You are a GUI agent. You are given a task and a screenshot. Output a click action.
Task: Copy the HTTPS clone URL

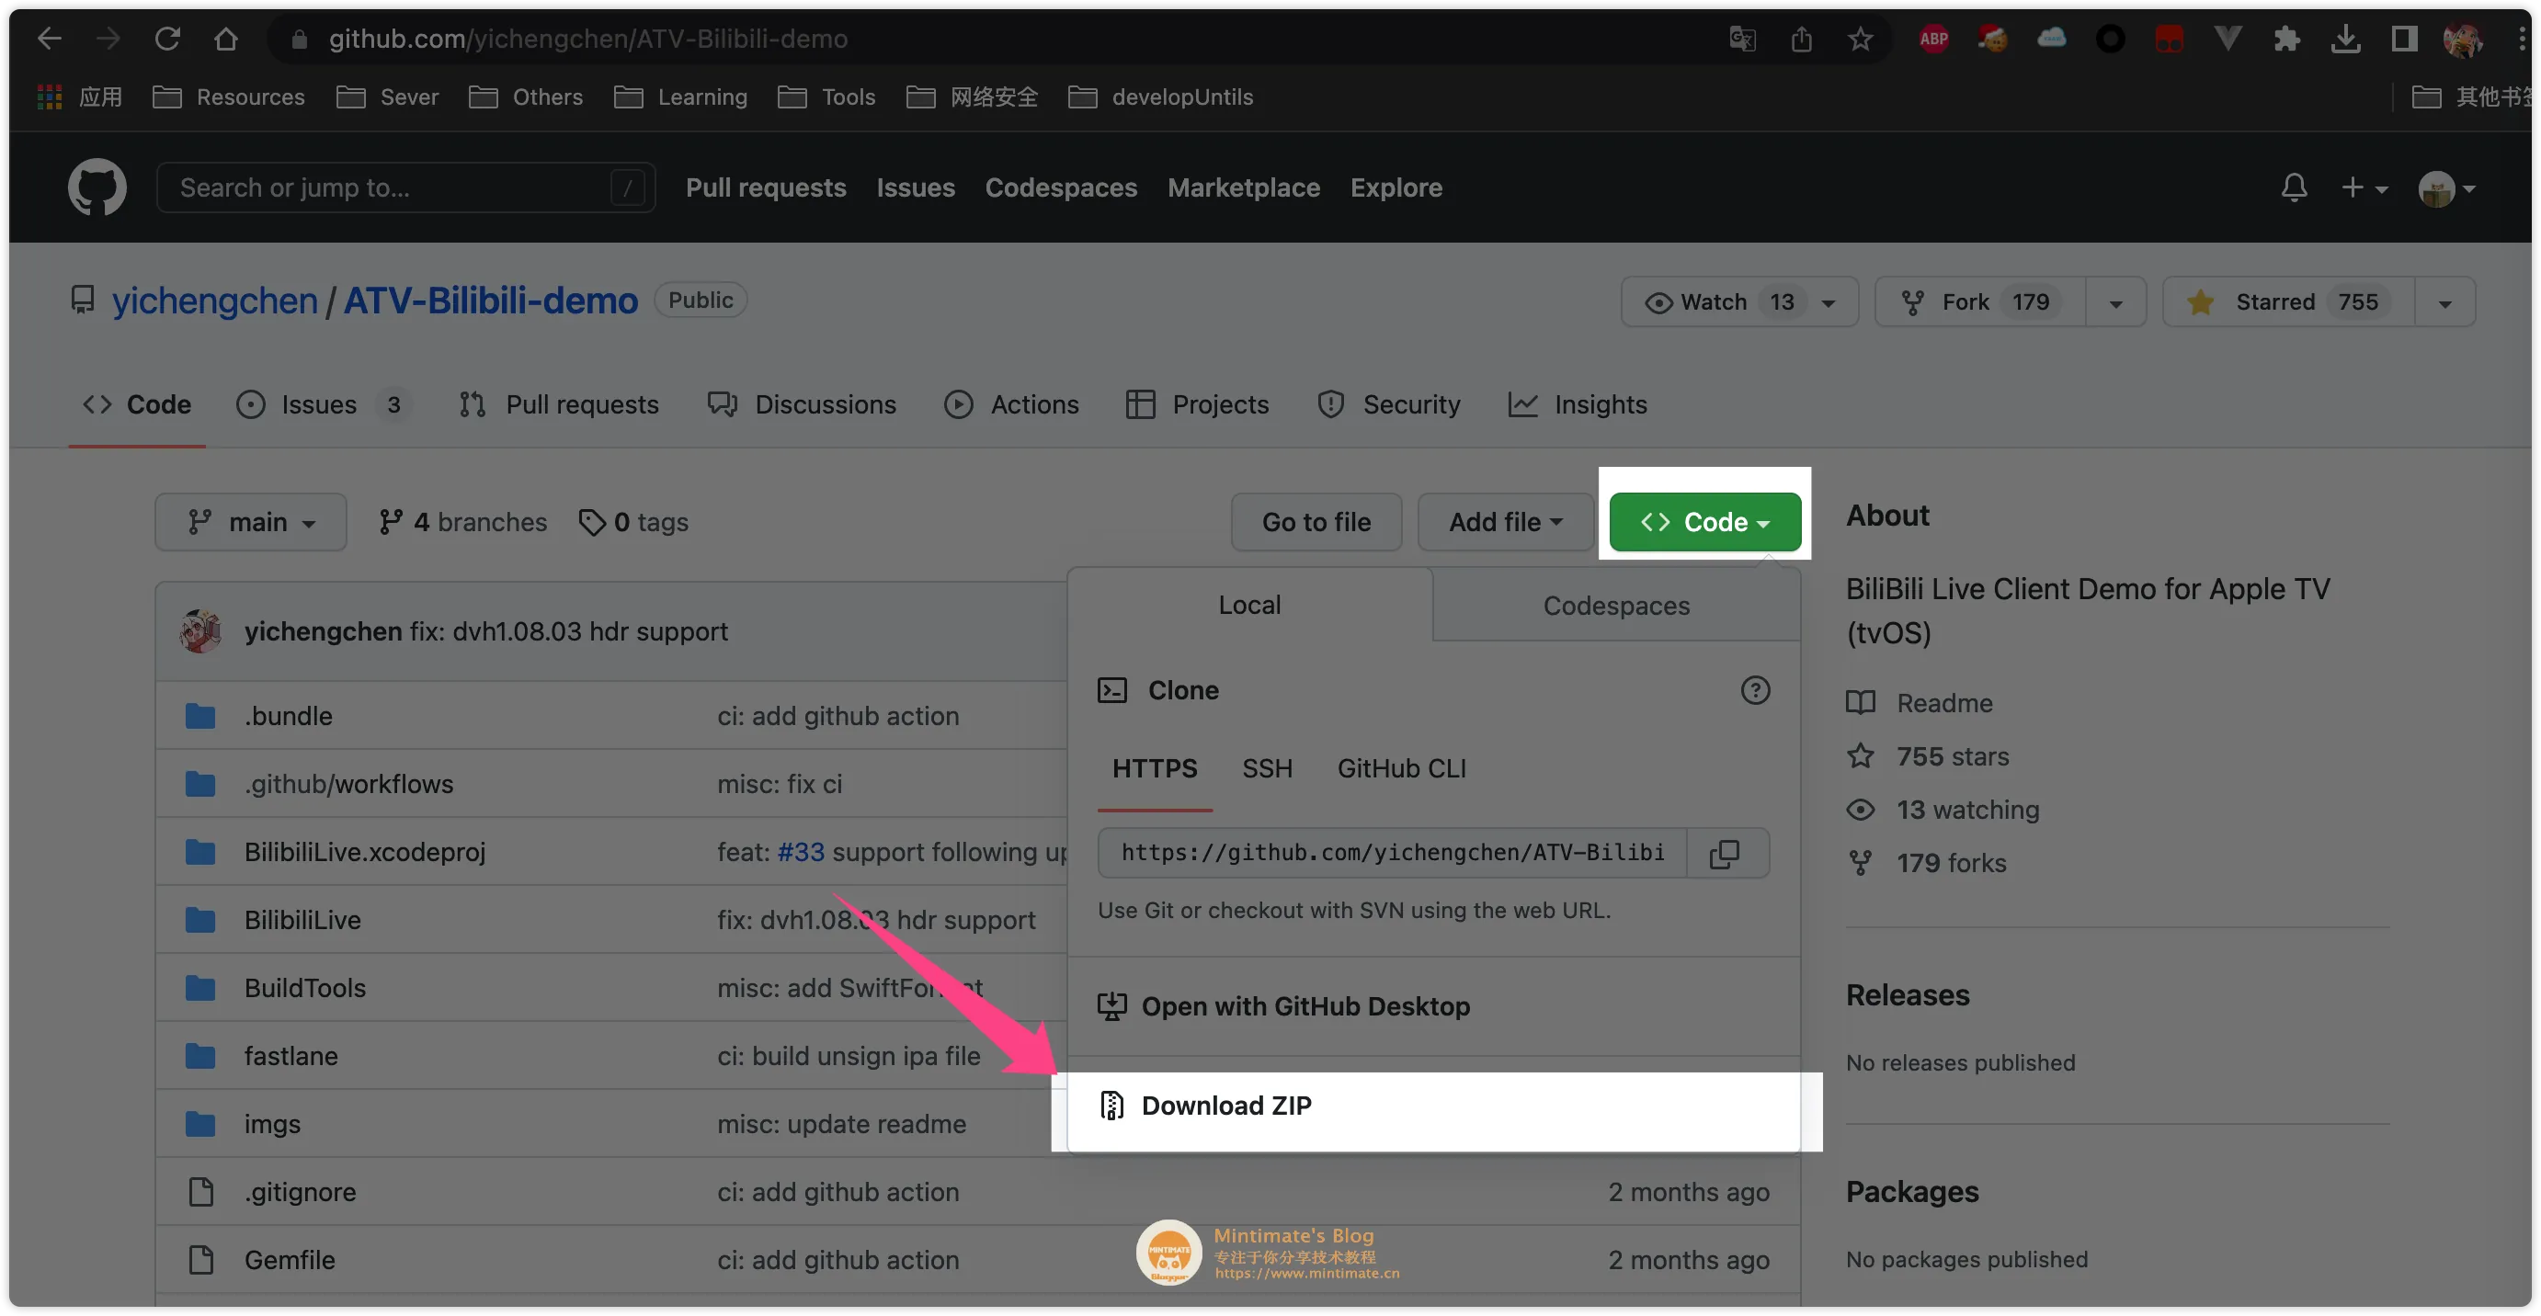pyautogui.click(x=1725, y=853)
